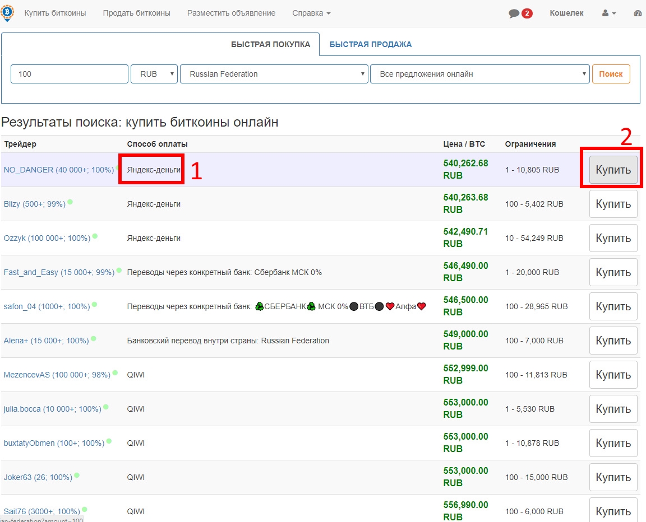The width and height of the screenshot is (646, 522).
Task: Click Продать биткоины in navigation bar
Action: pyautogui.click(x=136, y=13)
